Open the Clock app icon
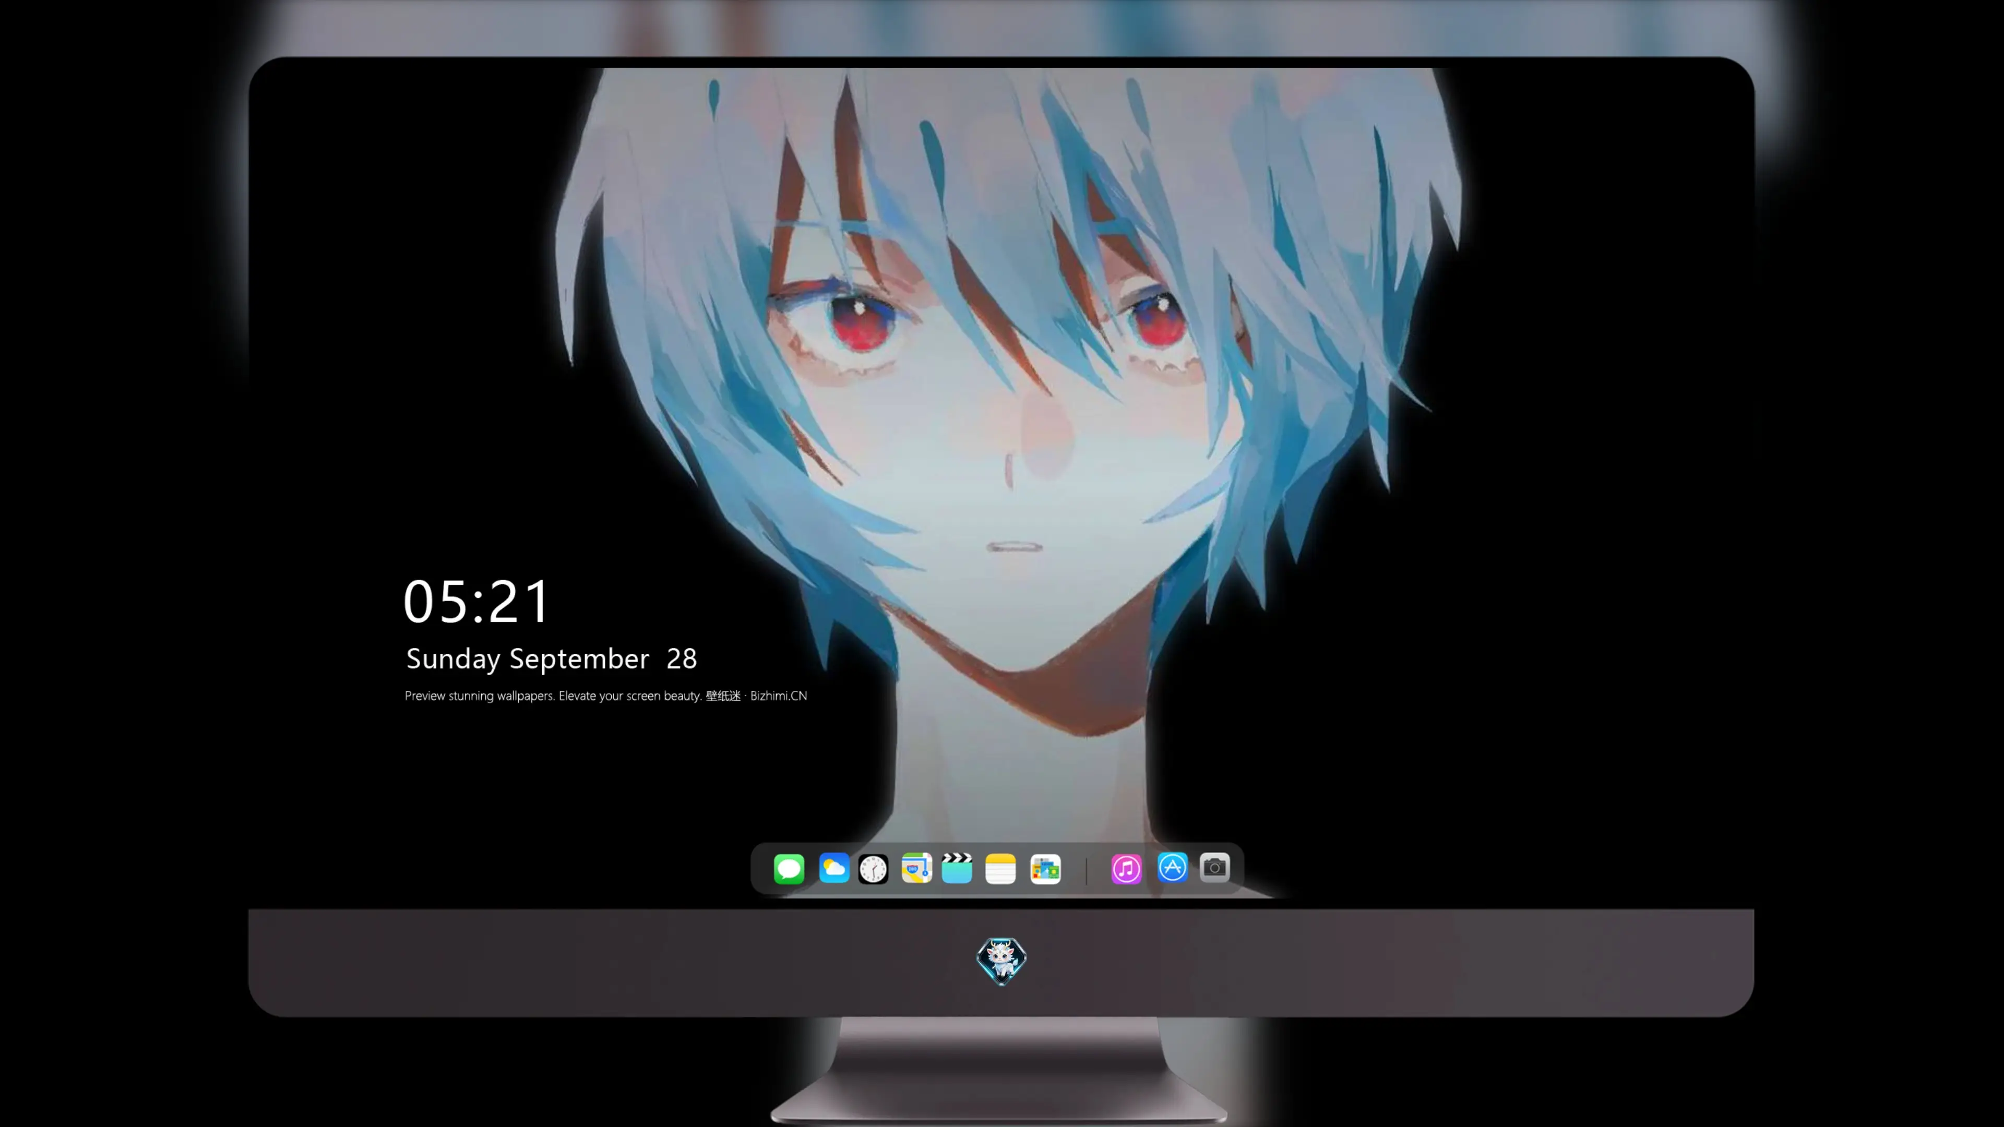The image size is (2004, 1127). point(873,869)
